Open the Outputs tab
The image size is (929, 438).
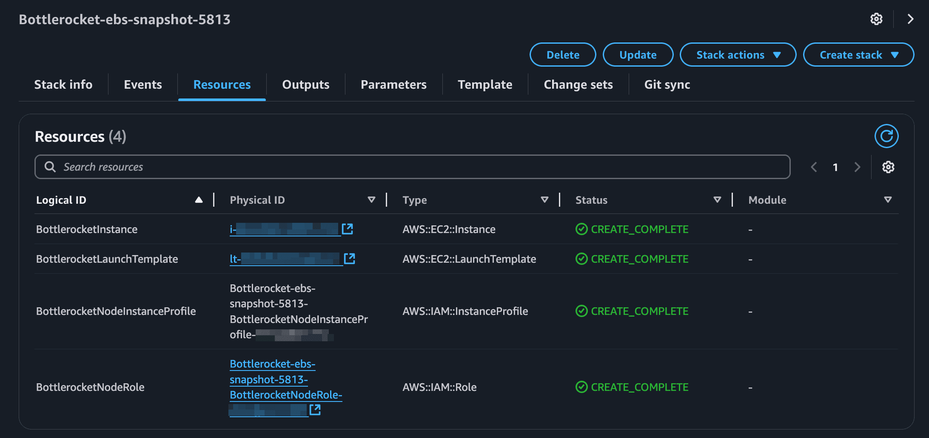[x=306, y=84]
